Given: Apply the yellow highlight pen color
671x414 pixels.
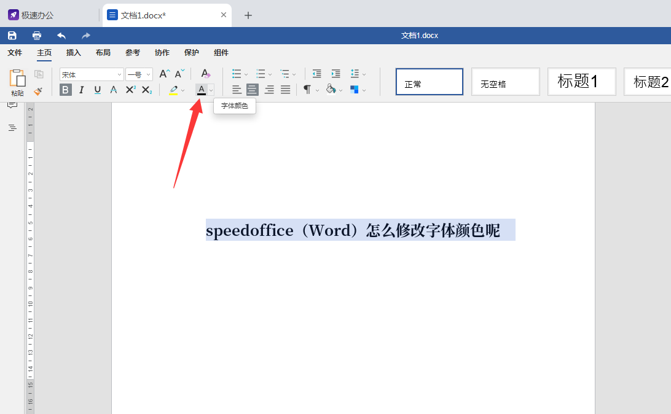Looking at the screenshot, I should click(173, 90).
